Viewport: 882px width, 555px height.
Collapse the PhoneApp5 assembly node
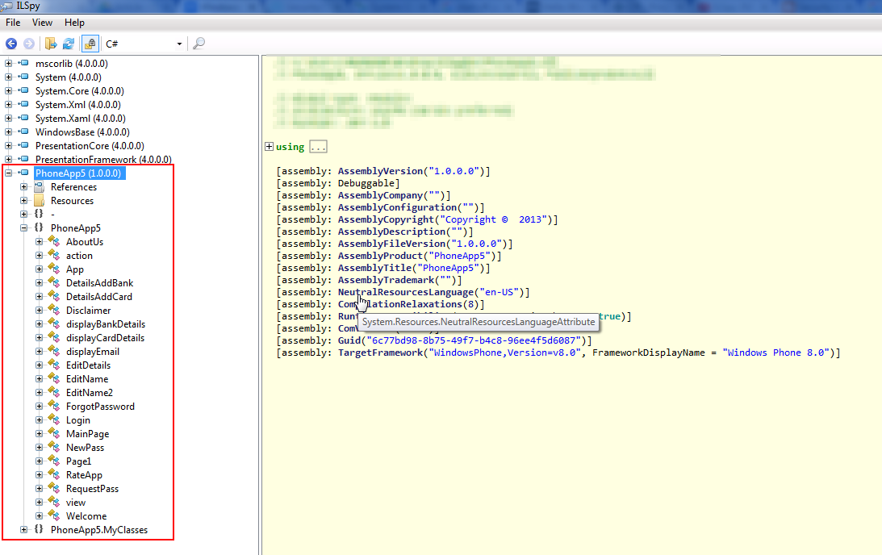click(8, 173)
